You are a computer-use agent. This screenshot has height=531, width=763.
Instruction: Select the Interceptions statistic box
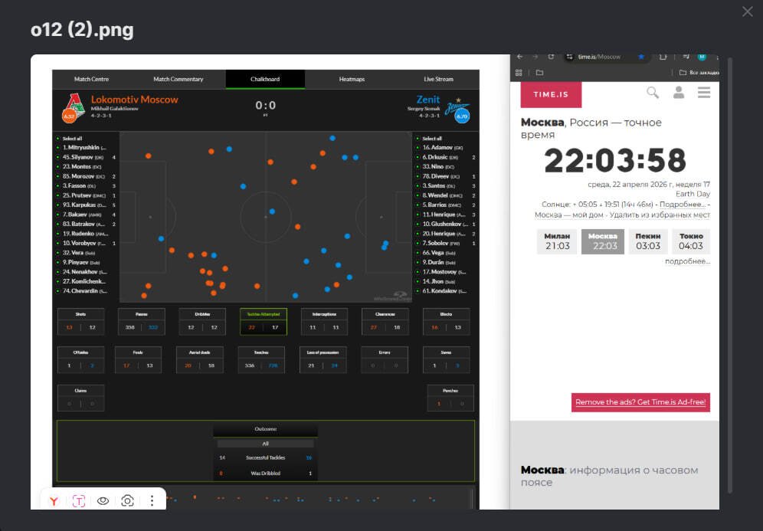pyautogui.click(x=323, y=322)
